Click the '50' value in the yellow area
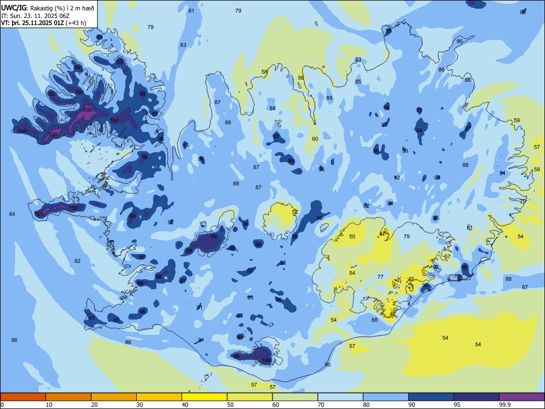The height and width of the screenshot is (409, 545). coord(352,237)
